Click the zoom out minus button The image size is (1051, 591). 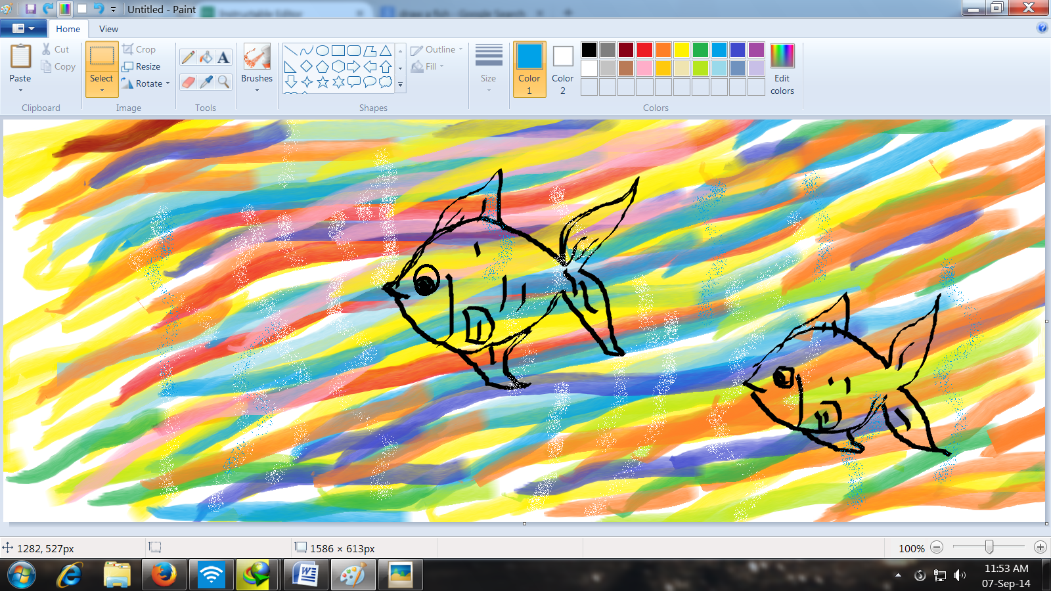[x=937, y=547]
